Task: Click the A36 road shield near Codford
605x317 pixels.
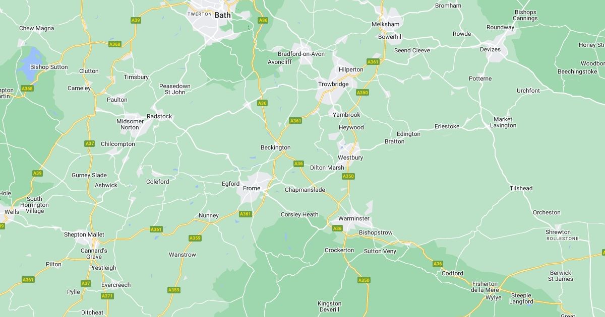Action: pyautogui.click(x=438, y=264)
